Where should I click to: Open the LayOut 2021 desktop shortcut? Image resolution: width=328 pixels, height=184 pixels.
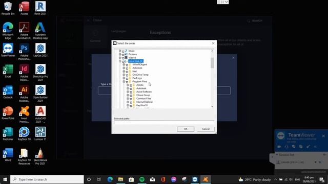coord(40,50)
